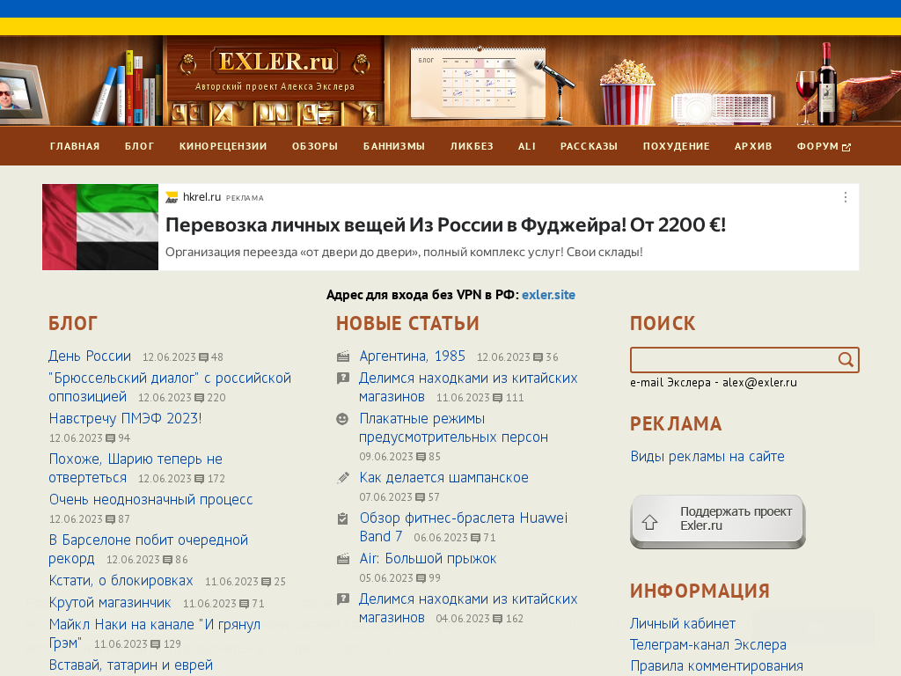
Task: Open the ОБЗОРЫ menu item
Action: [315, 147]
